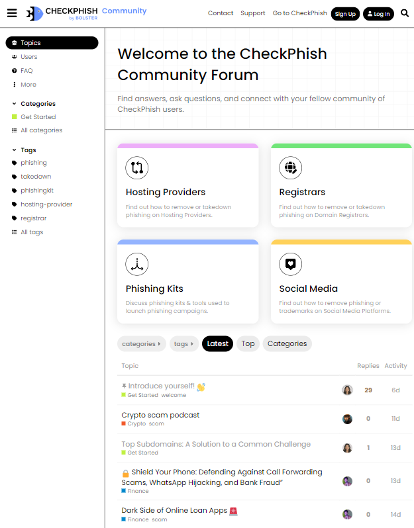Switch to the Latest tab
The width and height of the screenshot is (414, 528).
tap(217, 344)
